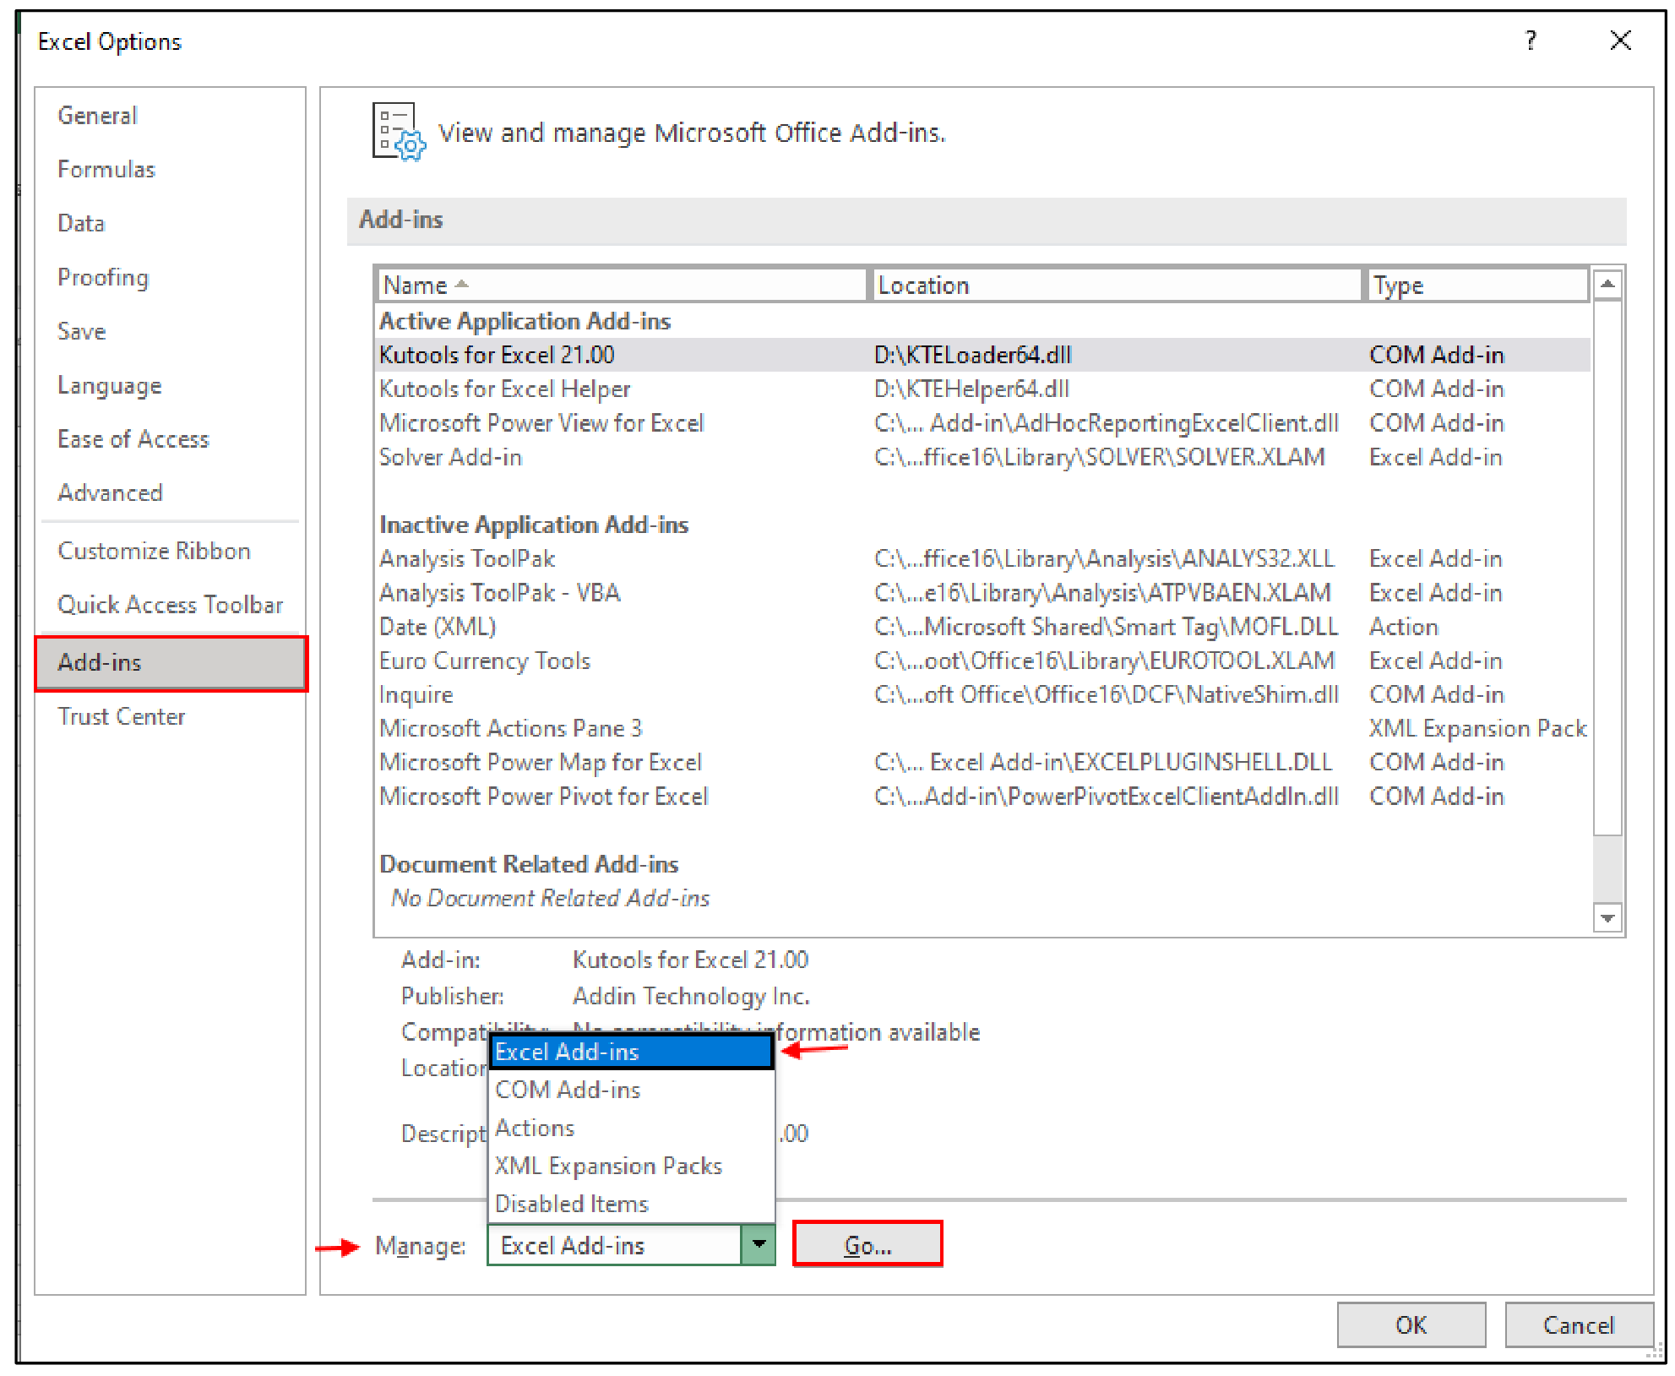Click the Manage combo box field
1675x1376 pixels.
(615, 1245)
